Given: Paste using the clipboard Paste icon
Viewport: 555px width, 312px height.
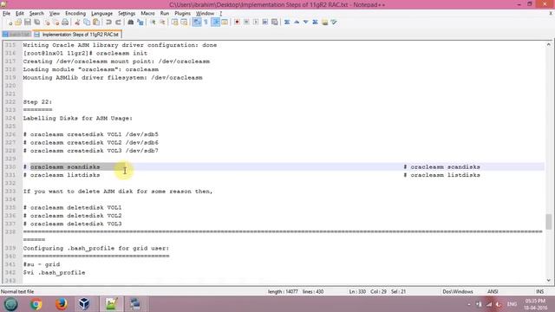Looking at the screenshot, I should click(x=96, y=23).
